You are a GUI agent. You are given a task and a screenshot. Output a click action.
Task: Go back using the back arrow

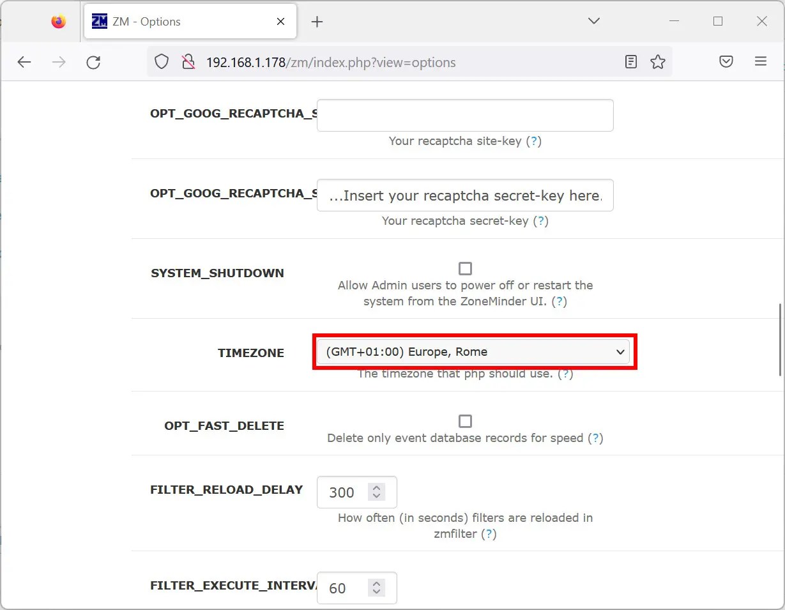tap(24, 62)
